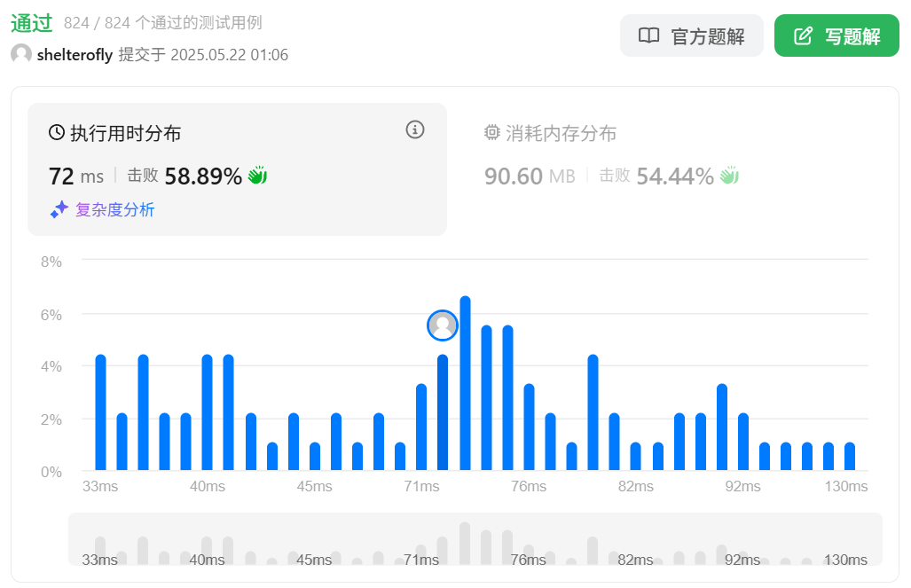
Task: Click the tallest bar in the histogram
Action: (465, 383)
